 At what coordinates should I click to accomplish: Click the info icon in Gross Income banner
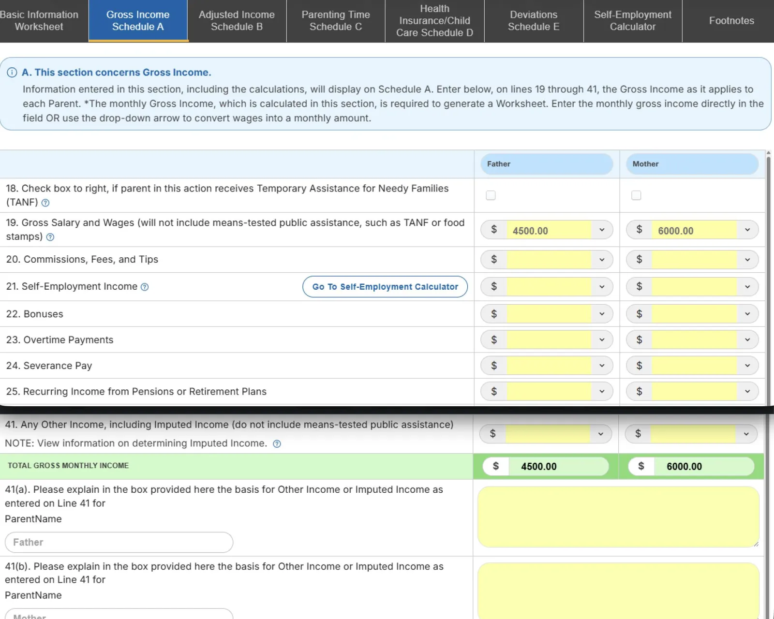(x=12, y=73)
